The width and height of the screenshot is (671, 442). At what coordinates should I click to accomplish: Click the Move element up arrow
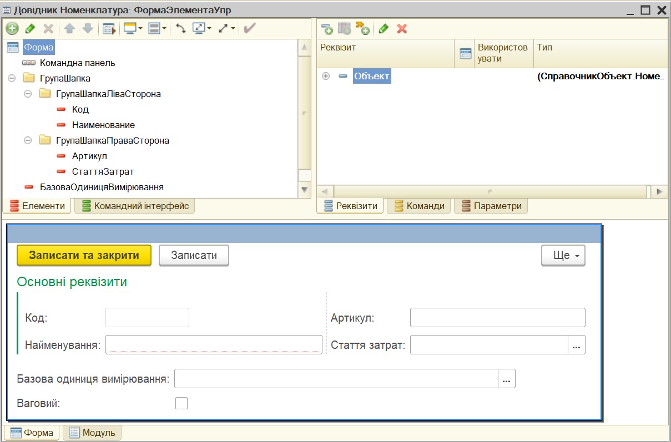[69, 28]
